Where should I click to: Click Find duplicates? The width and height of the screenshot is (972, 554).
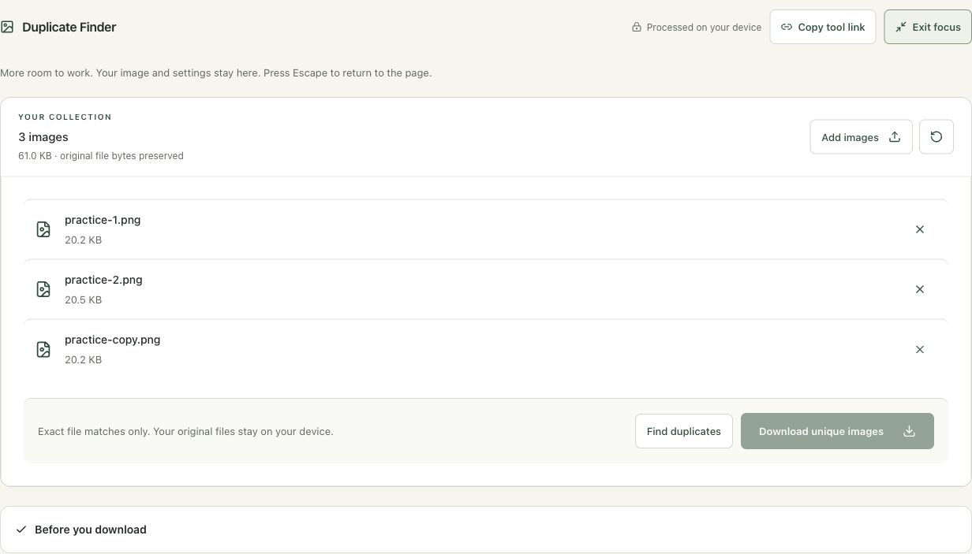click(684, 431)
